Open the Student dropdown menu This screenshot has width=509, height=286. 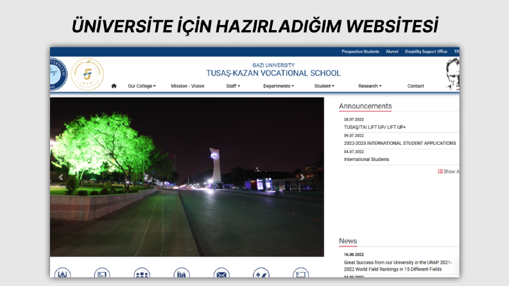pyautogui.click(x=324, y=86)
